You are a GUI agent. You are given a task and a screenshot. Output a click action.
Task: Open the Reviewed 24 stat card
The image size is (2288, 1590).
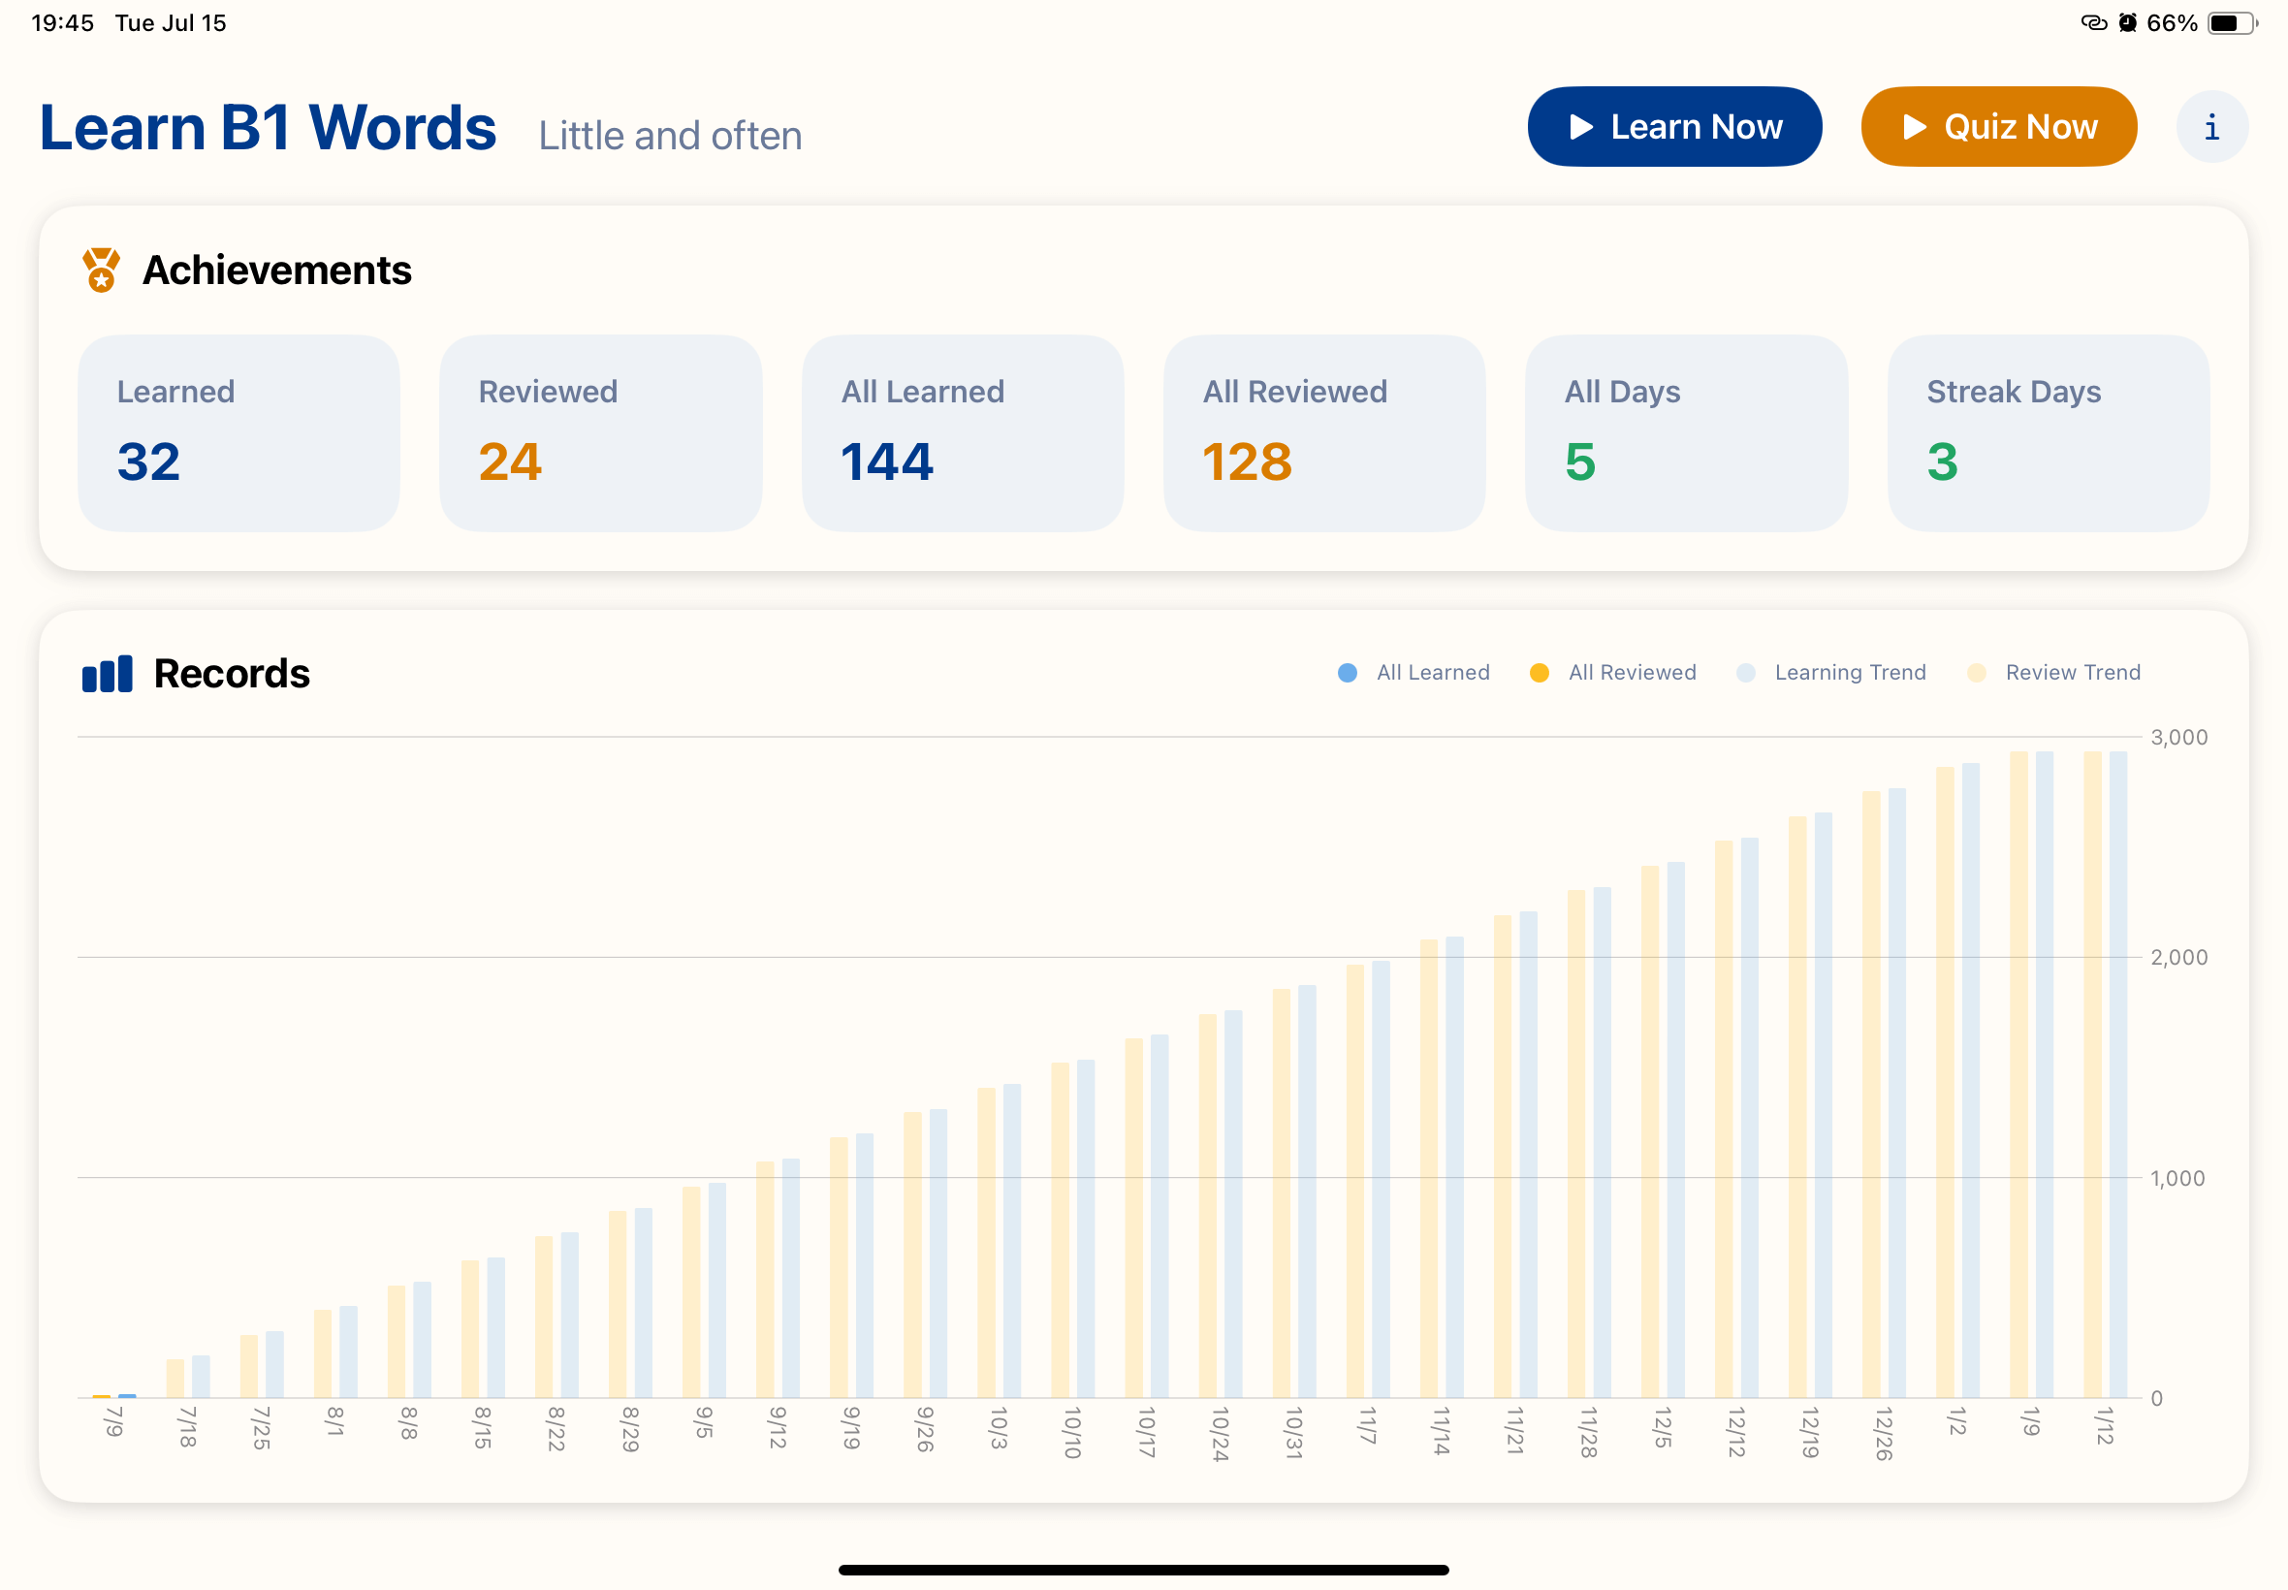click(601, 433)
